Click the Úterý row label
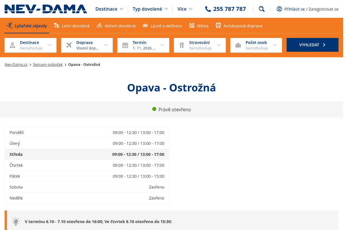Screen dimensions: 346x230 (15, 143)
